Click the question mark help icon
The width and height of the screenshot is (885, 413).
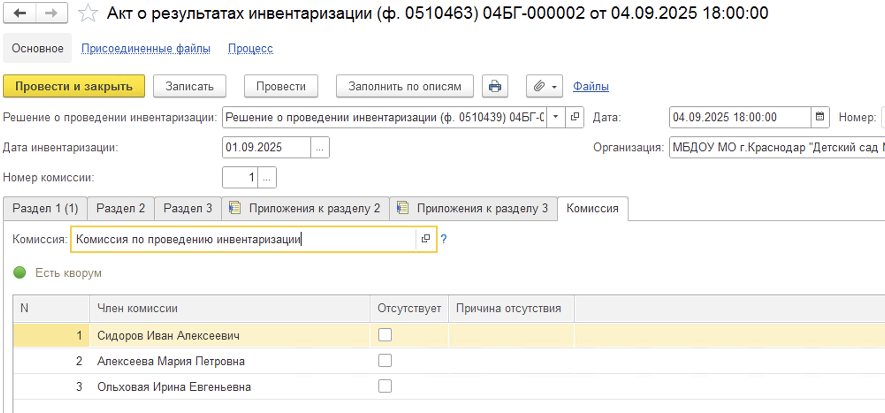coord(444,239)
